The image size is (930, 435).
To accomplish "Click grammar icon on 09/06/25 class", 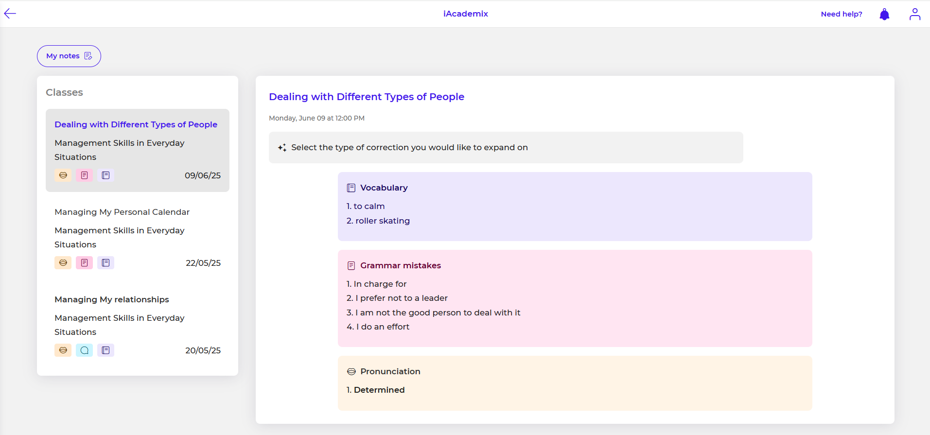I will click(x=84, y=175).
